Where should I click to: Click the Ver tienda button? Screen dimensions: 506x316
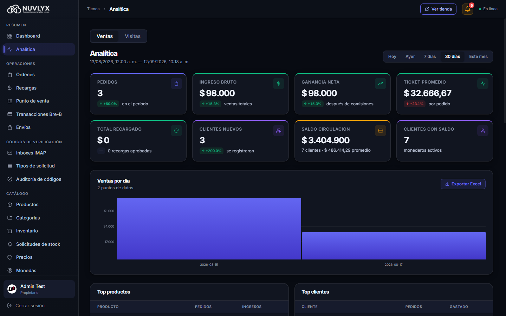pyautogui.click(x=438, y=9)
